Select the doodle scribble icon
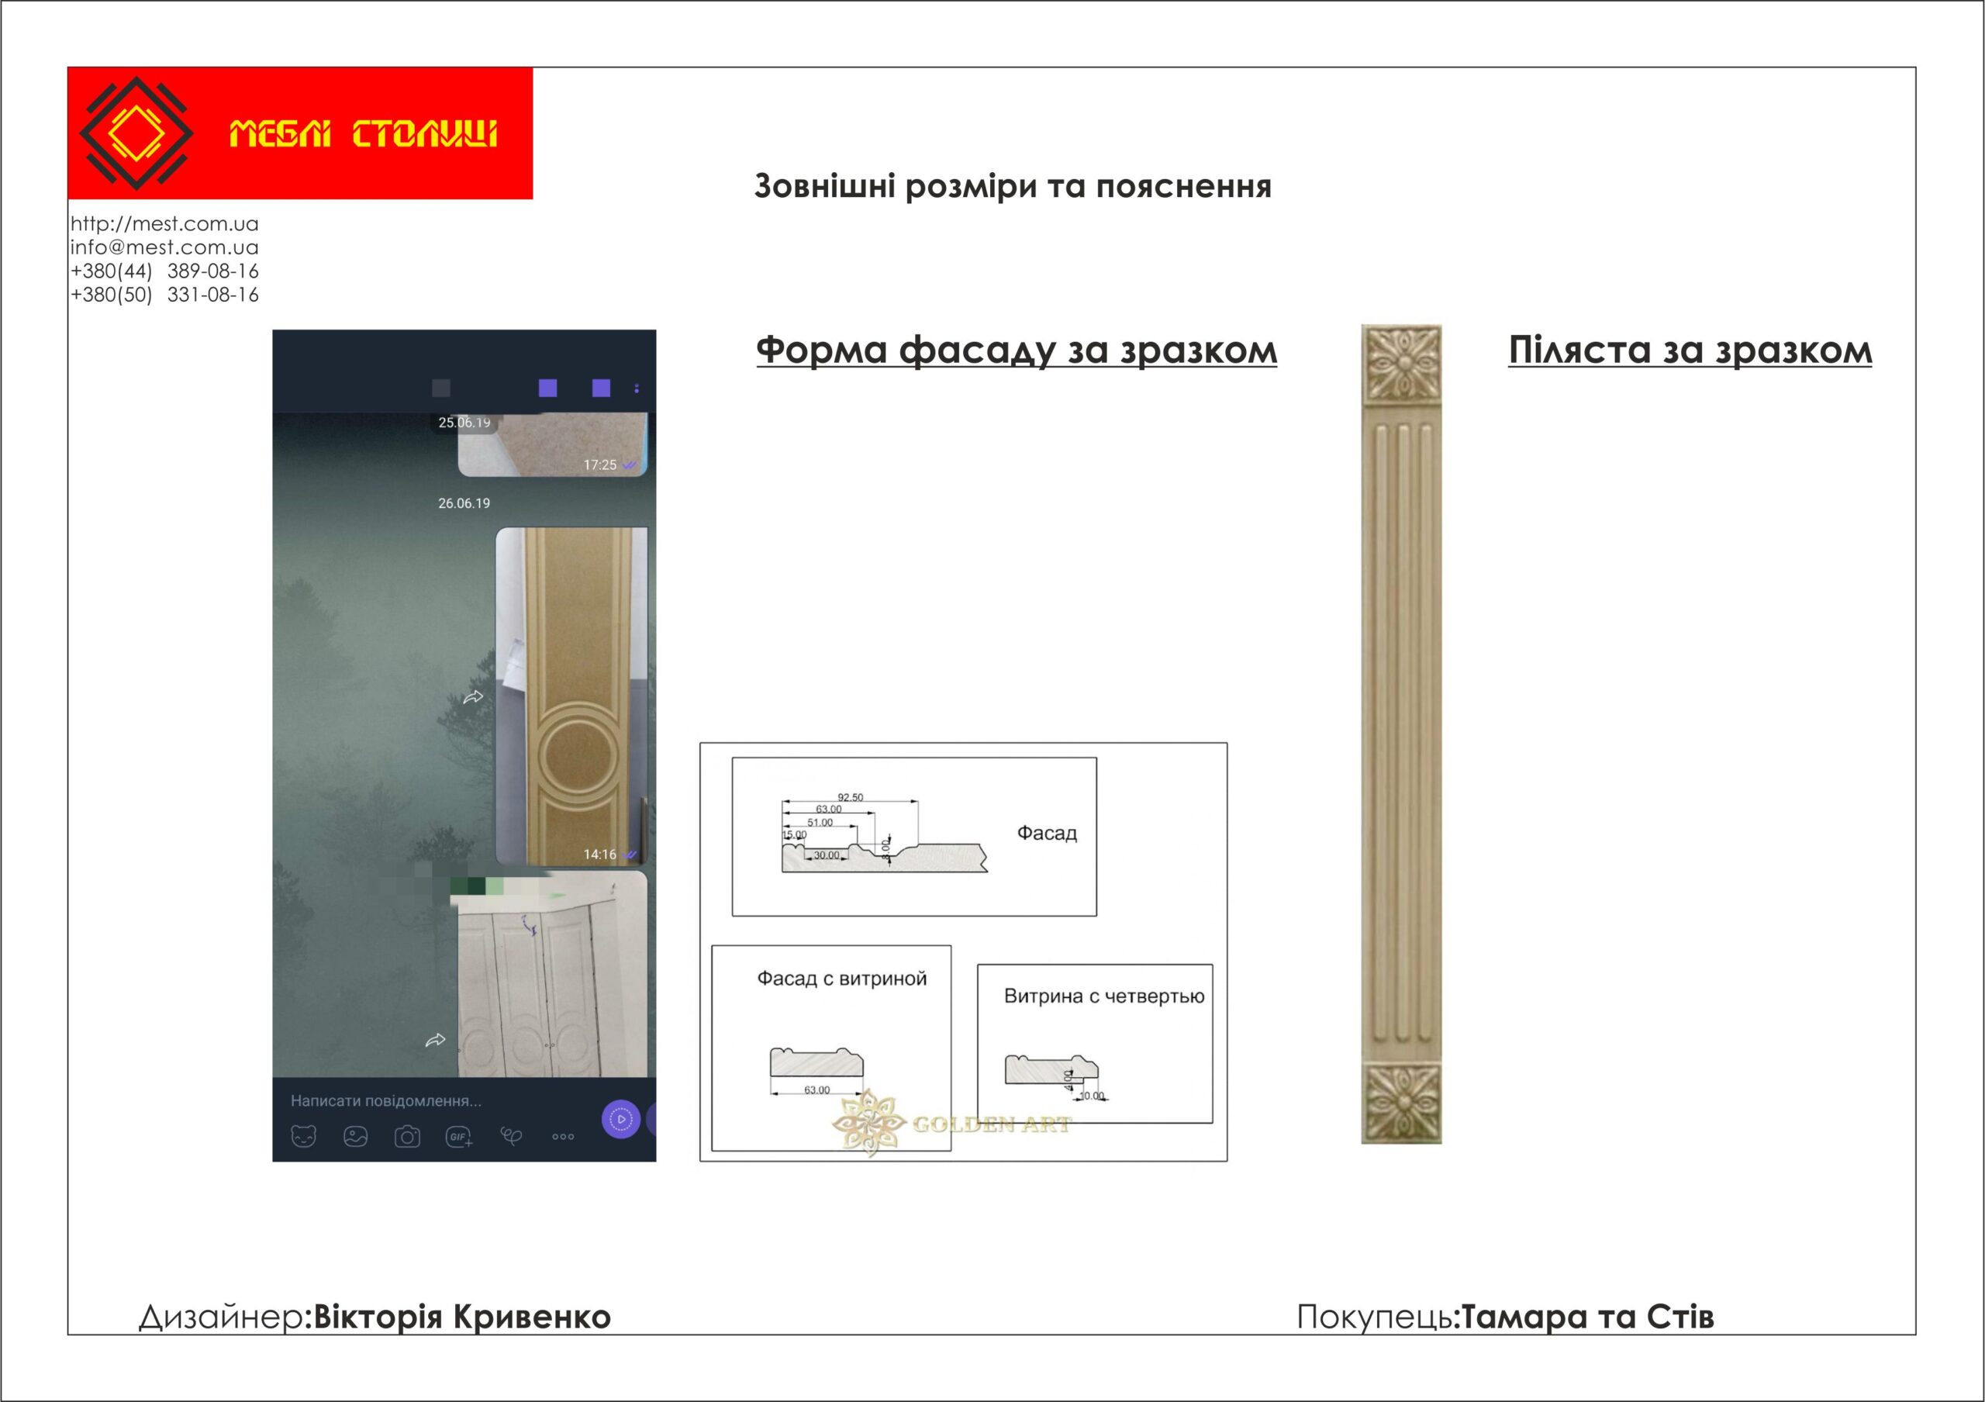This screenshot has width=1985, height=1402. click(x=511, y=1137)
